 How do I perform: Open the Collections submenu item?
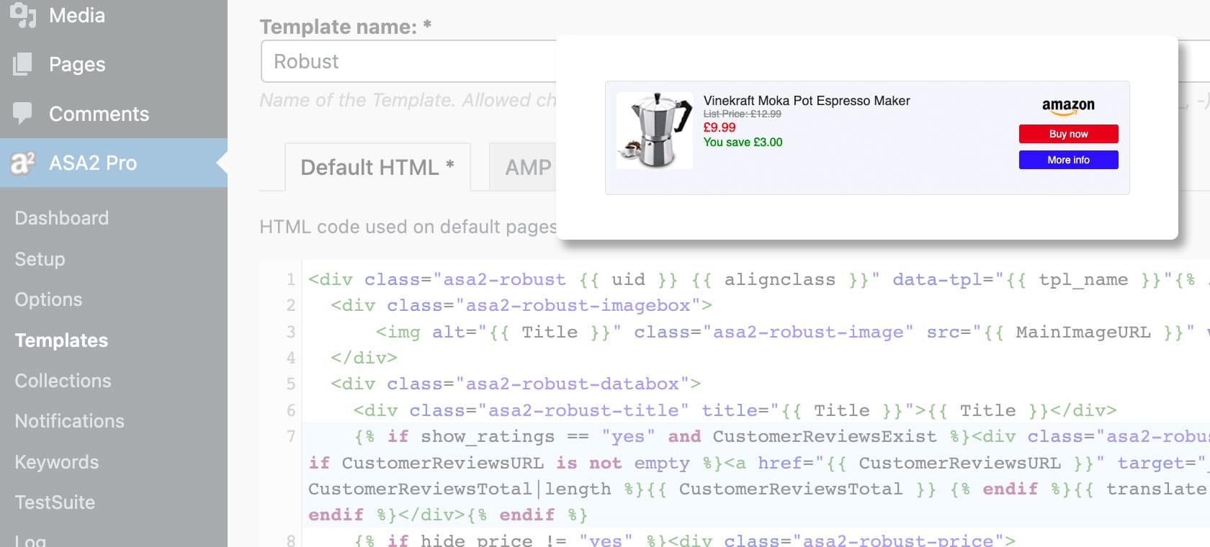coord(63,381)
